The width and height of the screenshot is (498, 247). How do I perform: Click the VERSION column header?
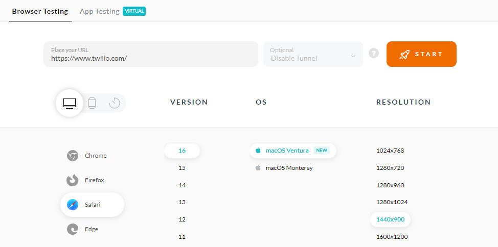tap(189, 102)
